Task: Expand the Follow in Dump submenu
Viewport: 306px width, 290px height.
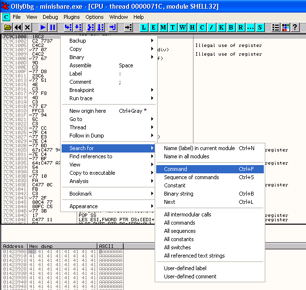Action: 109,136
